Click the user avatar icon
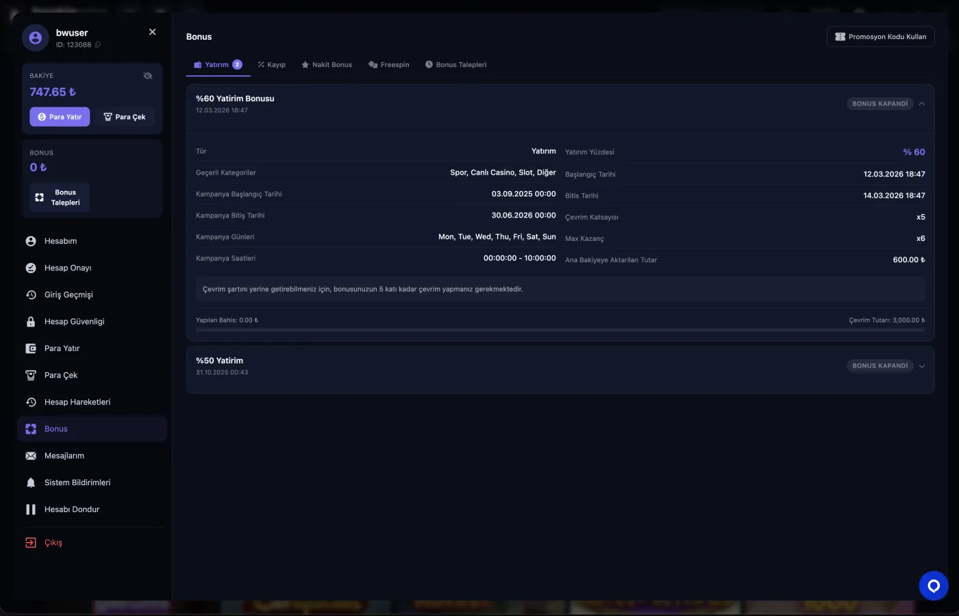Image resolution: width=959 pixels, height=616 pixels. [35, 38]
